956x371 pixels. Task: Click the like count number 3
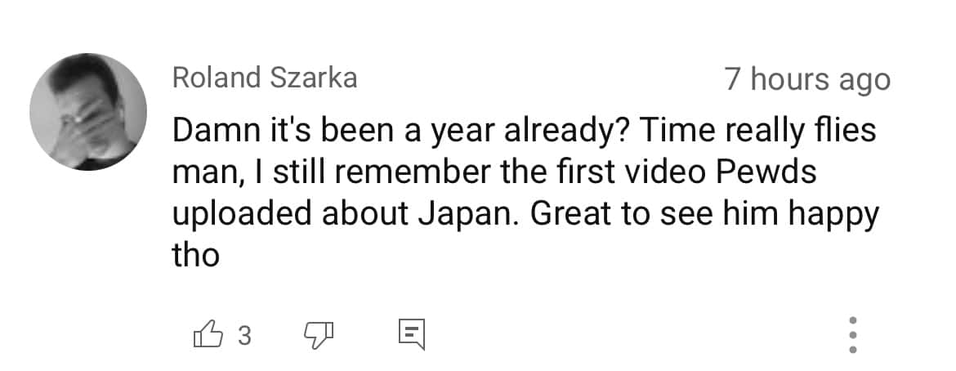pos(243,334)
